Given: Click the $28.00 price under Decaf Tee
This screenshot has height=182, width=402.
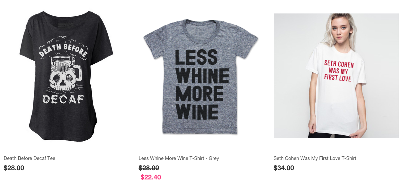Looking at the screenshot, I should pyautogui.click(x=14, y=168).
